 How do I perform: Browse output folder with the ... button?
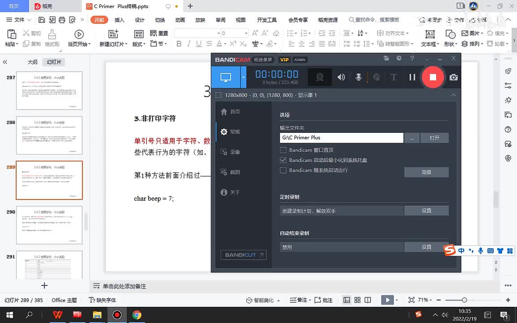[x=412, y=138]
